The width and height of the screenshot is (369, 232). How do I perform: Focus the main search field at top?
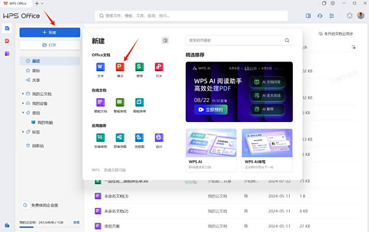[x=191, y=16]
